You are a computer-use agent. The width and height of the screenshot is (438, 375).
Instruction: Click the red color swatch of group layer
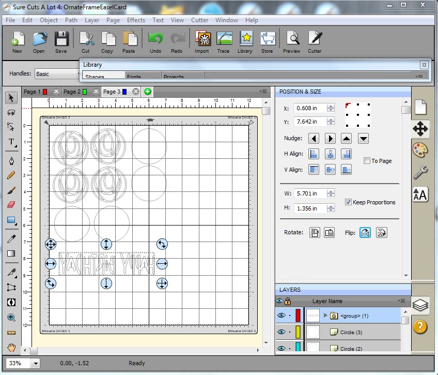(x=298, y=315)
